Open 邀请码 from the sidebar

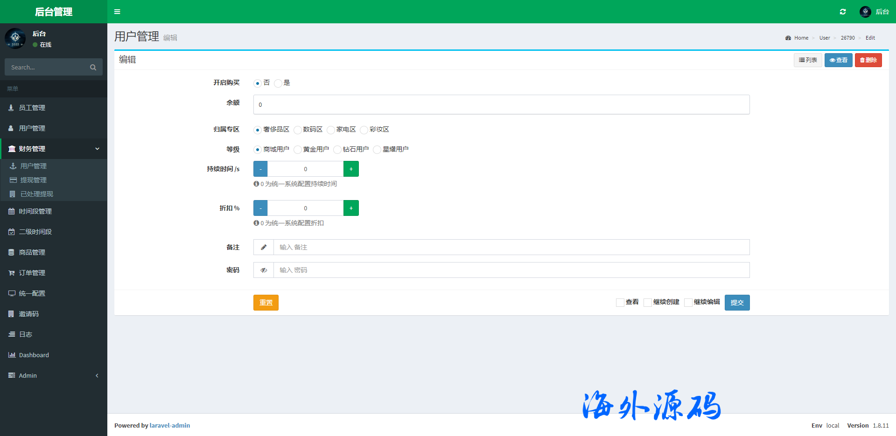(29, 314)
